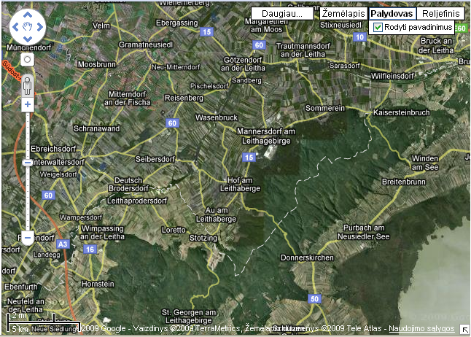Click the route 15 shield near Mannersdorf
Image resolution: width=471 pixels, height=337 pixels.
(x=249, y=158)
